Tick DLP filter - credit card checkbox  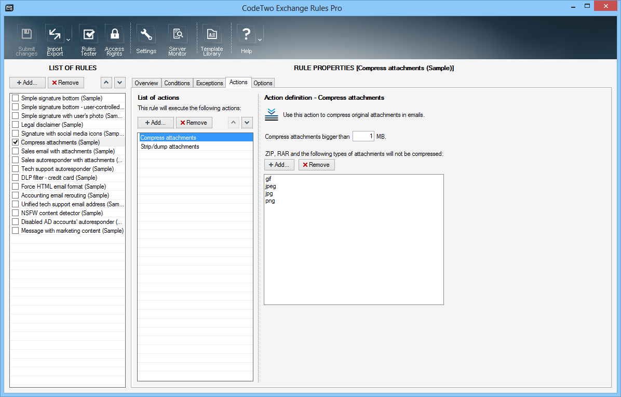[x=16, y=178]
